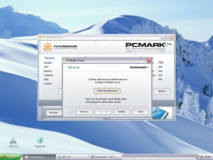Click the 'Custom:' test label
This screenshot has height=160, width=213.
tap(48, 84)
